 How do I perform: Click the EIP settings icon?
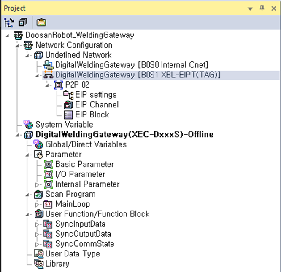[x=68, y=95]
